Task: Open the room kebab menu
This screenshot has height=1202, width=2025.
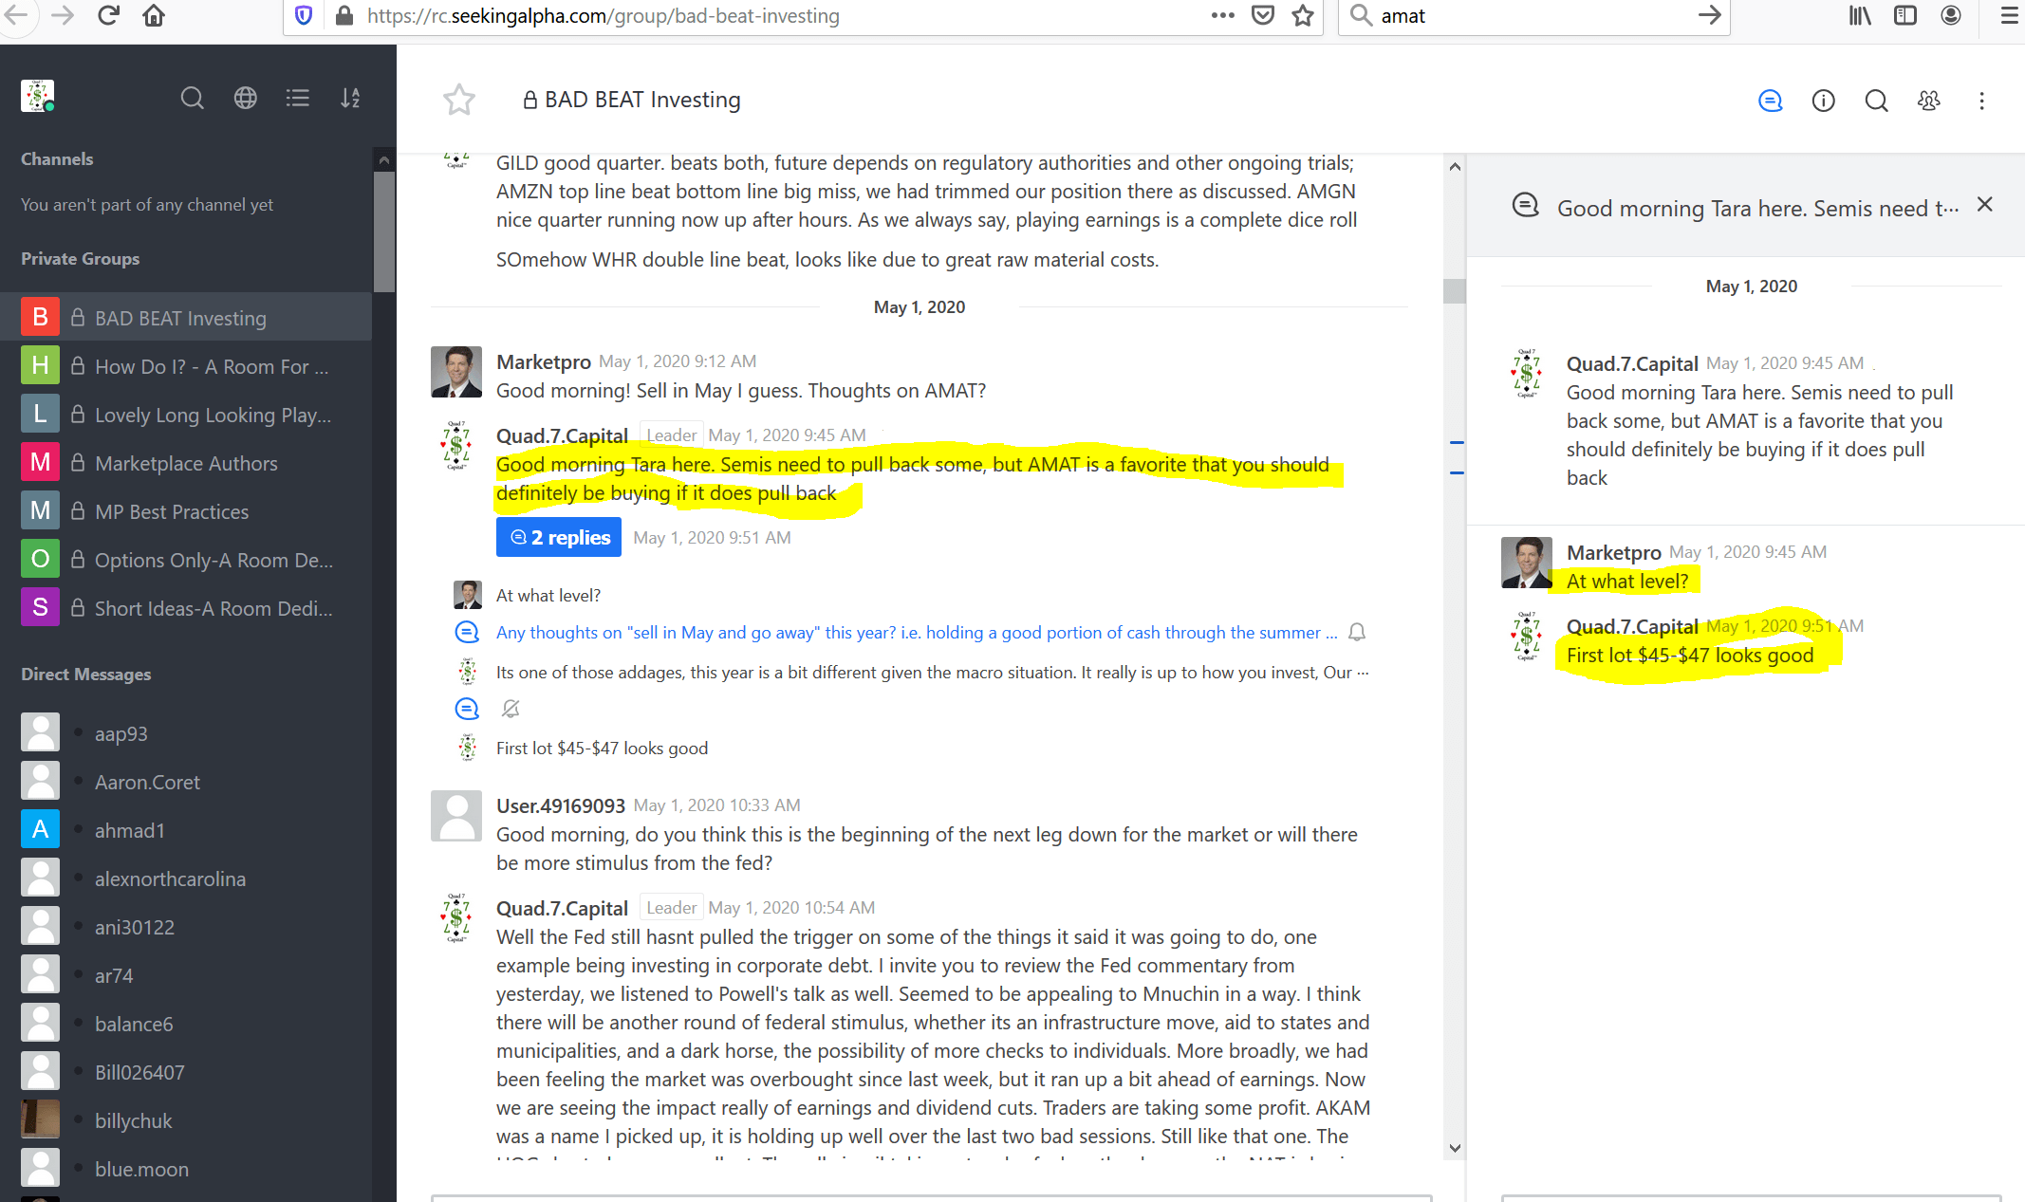Action: [1981, 101]
